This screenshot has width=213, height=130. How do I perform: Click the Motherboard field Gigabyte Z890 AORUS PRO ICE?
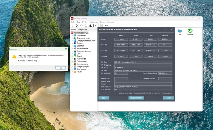143,87
